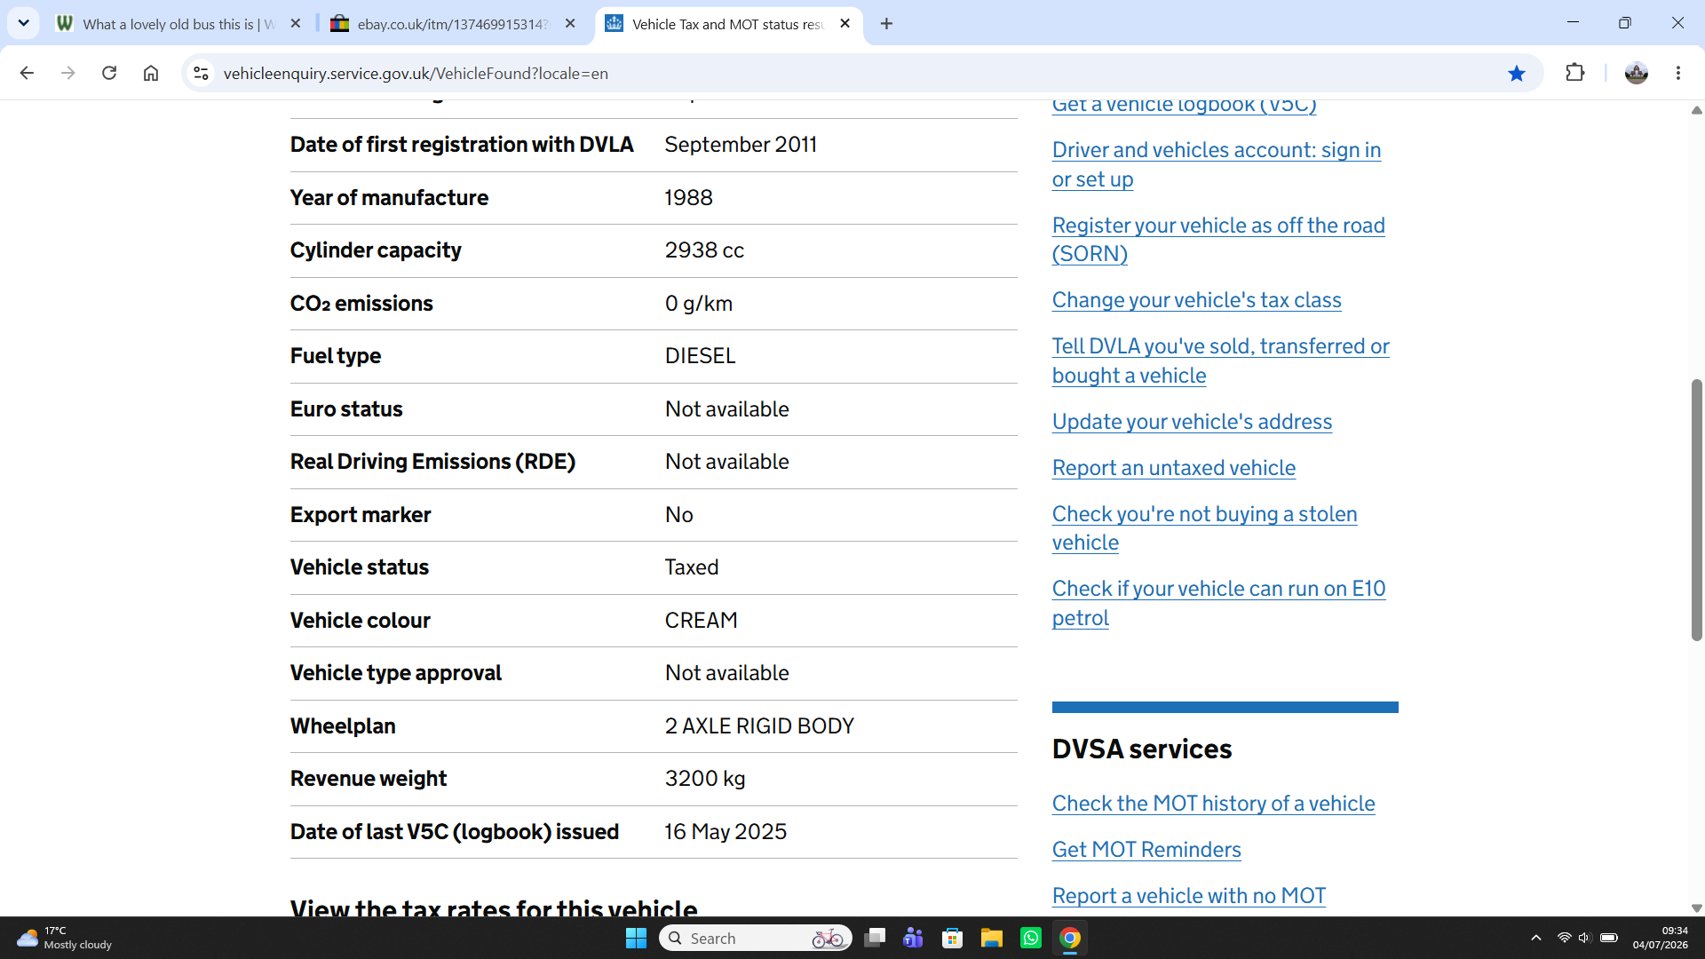Close the Vehicle Tax and MOT tab
The image size is (1705, 959).
(845, 24)
